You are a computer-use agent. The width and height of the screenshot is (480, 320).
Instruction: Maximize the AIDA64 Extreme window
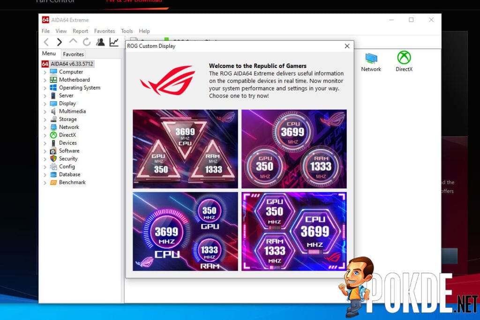coord(411,20)
